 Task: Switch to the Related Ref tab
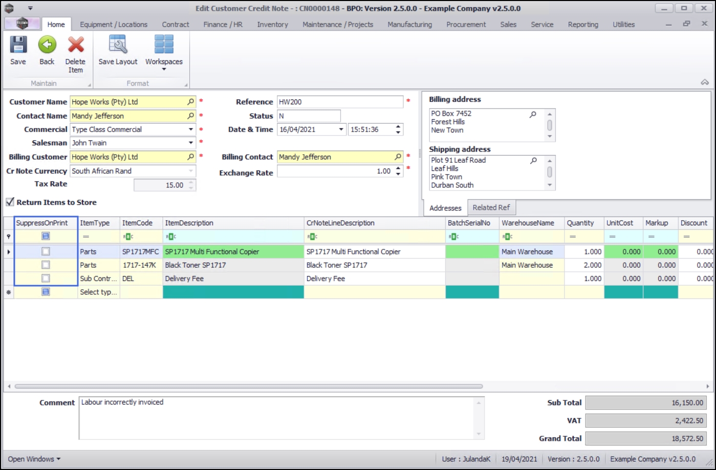tap(491, 207)
